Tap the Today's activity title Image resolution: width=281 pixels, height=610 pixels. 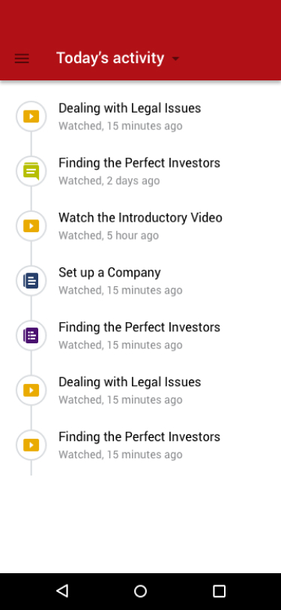(x=110, y=58)
